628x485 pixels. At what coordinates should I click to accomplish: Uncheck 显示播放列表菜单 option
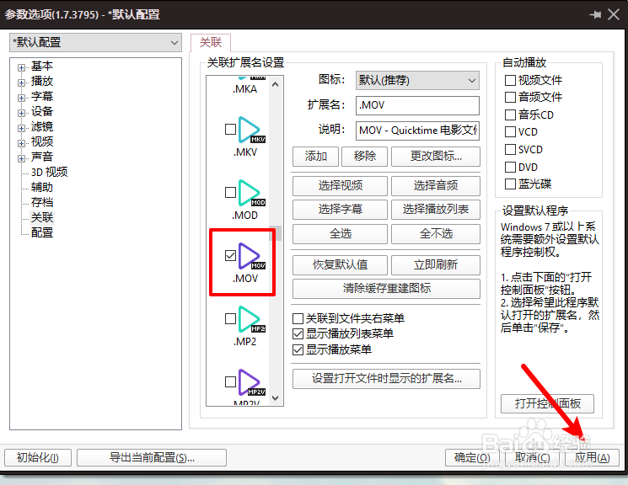coord(298,334)
